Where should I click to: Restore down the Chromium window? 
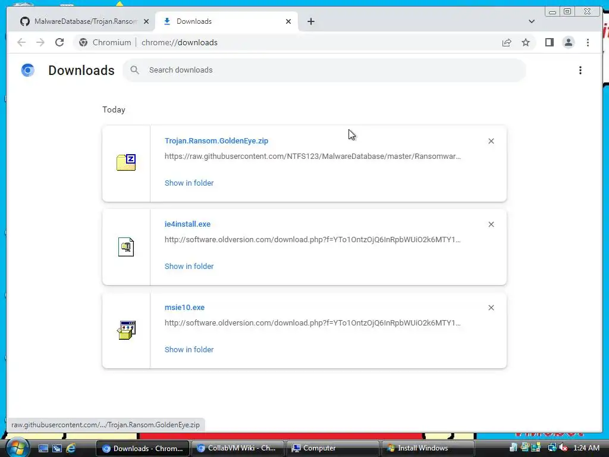pos(567,12)
